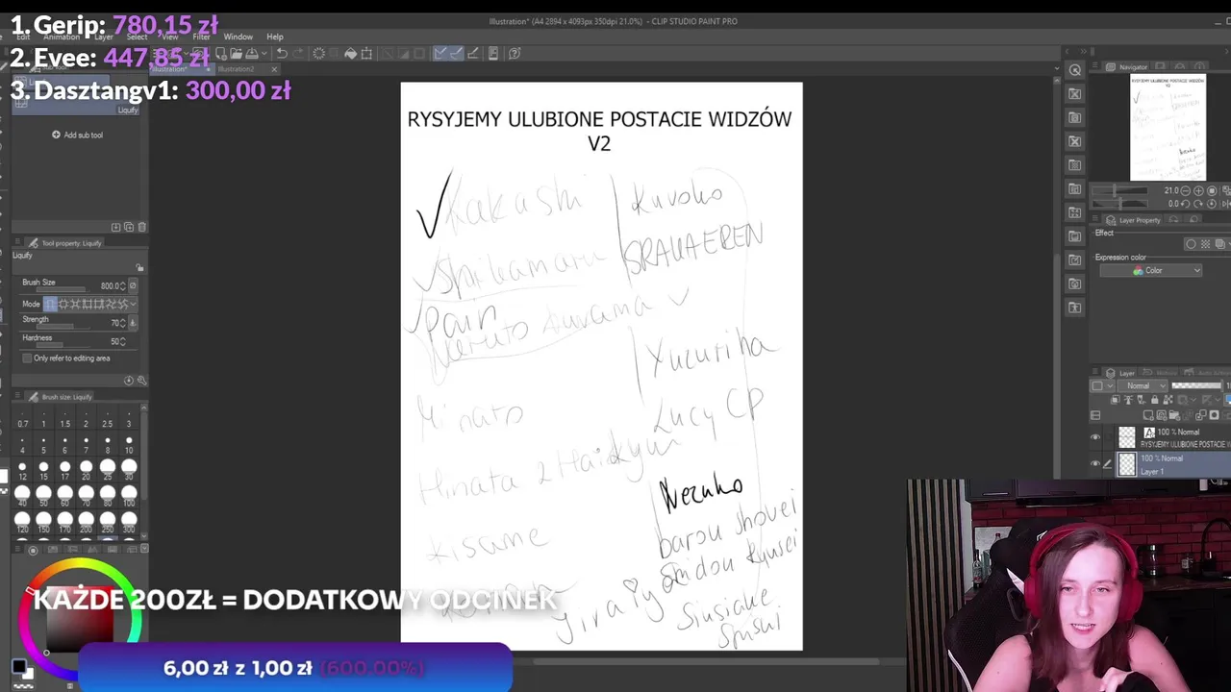Image resolution: width=1231 pixels, height=692 pixels.
Task: Toggle visibility of the text layer
Action: click(1094, 438)
